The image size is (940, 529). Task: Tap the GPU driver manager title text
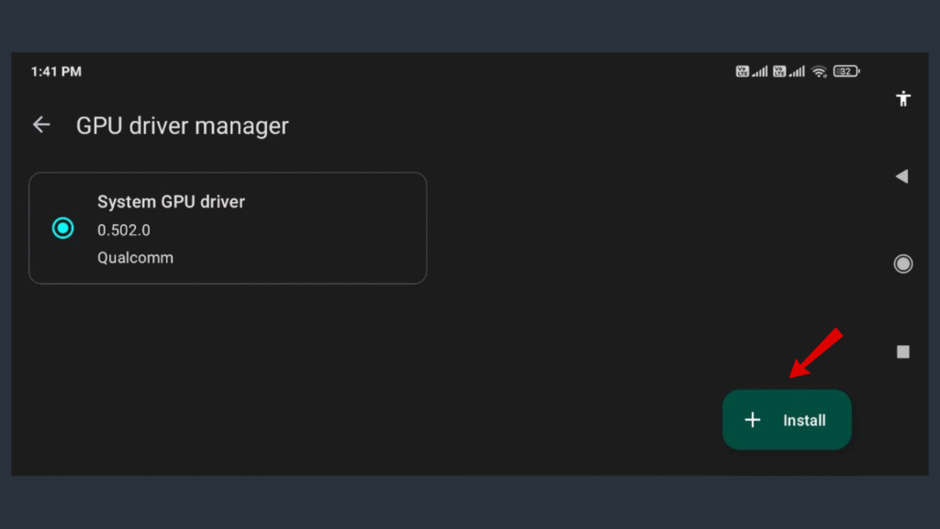[x=182, y=126]
